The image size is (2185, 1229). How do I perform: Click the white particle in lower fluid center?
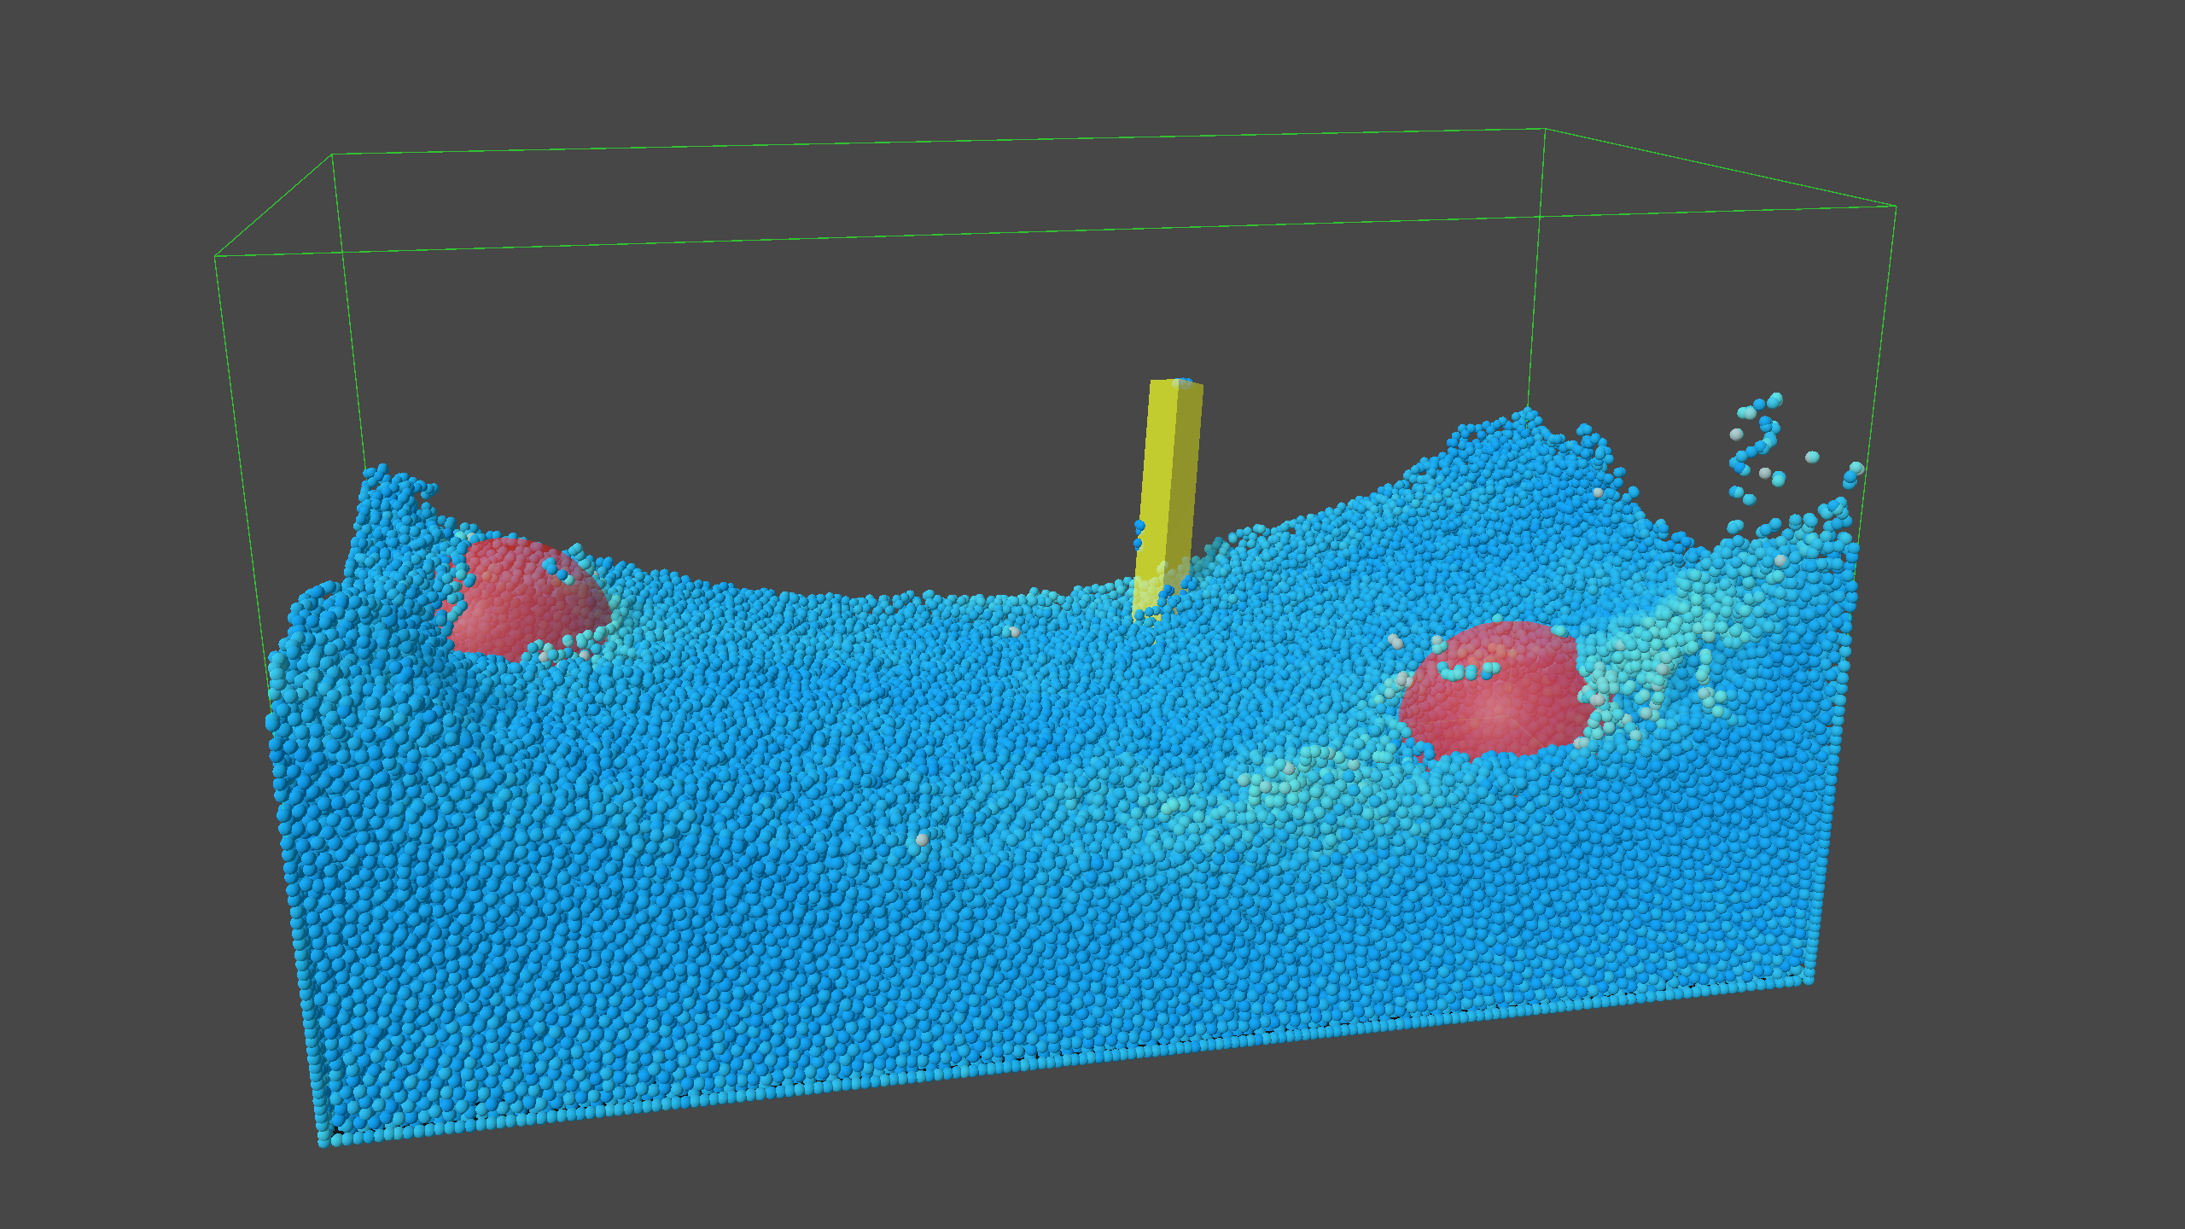[922, 840]
